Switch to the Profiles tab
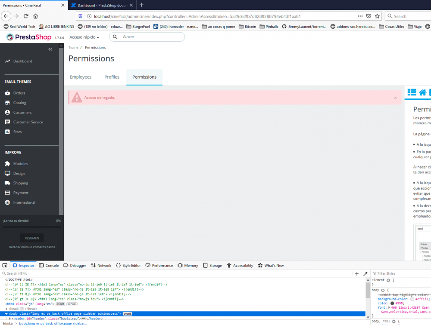The height and width of the screenshot is (325, 431). pyautogui.click(x=112, y=77)
